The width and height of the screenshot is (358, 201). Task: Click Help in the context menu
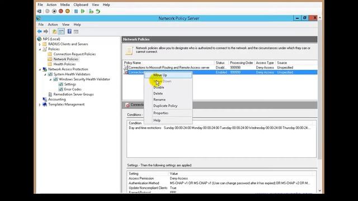click(x=168, y=120)
